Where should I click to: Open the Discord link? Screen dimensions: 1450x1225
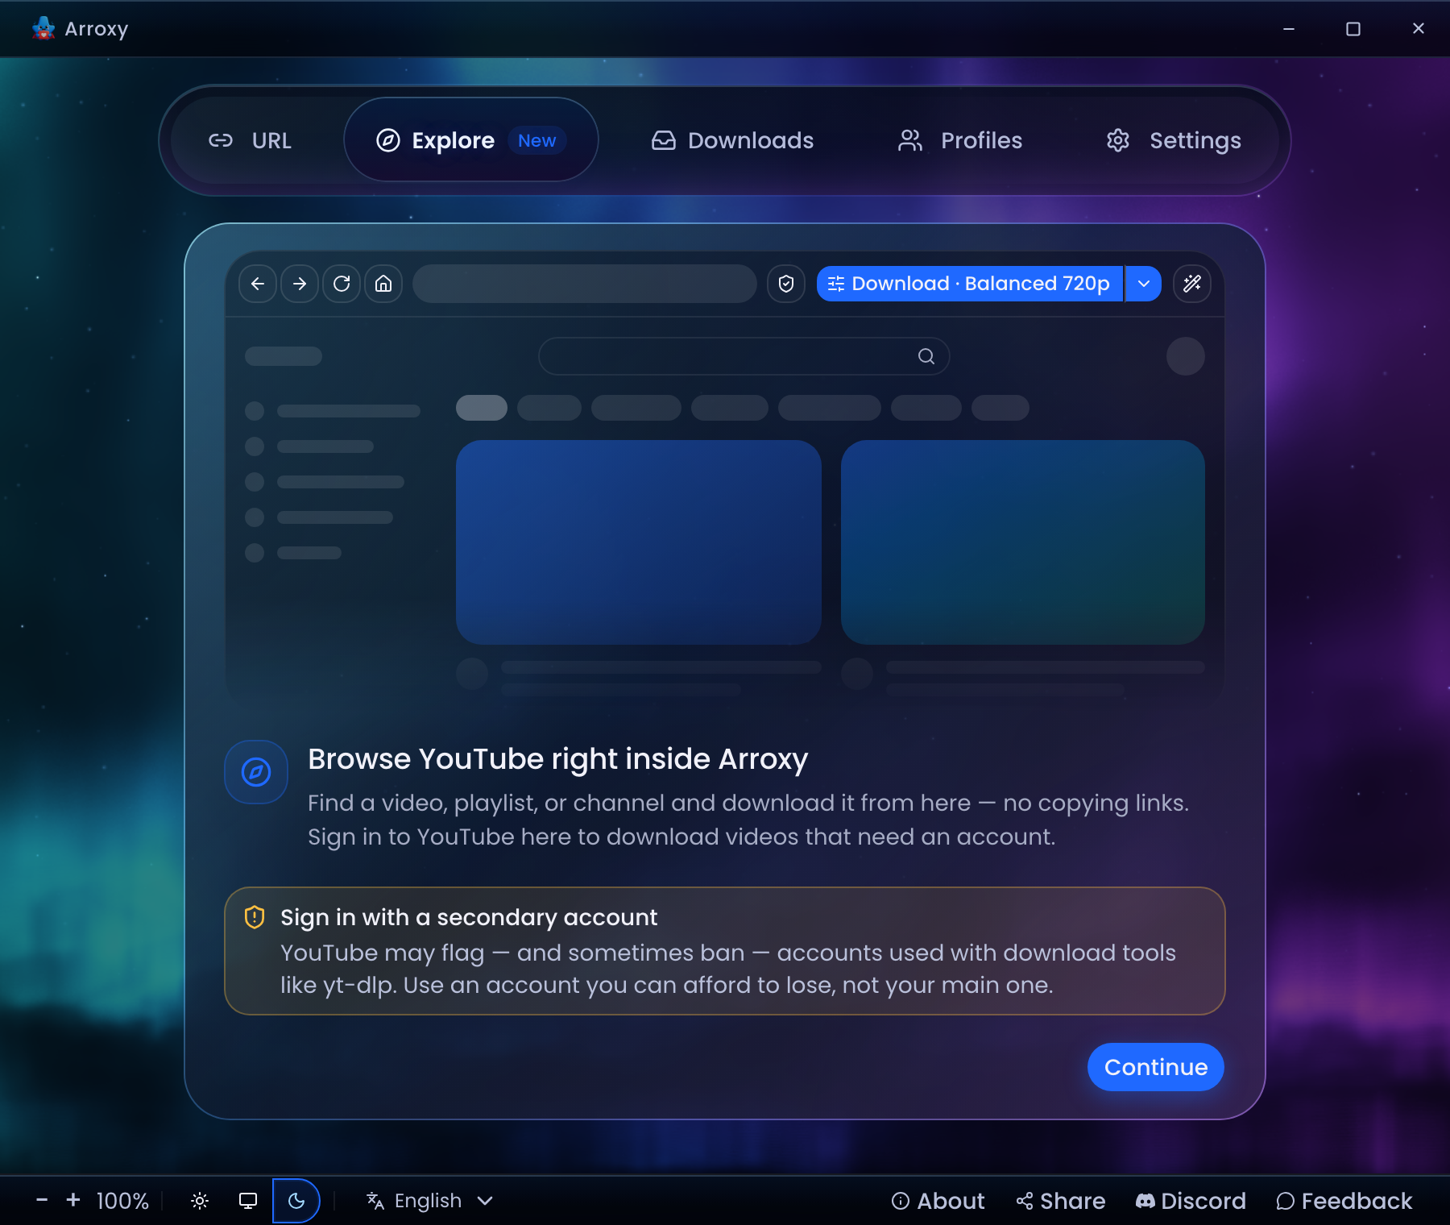(1191, 1201)
